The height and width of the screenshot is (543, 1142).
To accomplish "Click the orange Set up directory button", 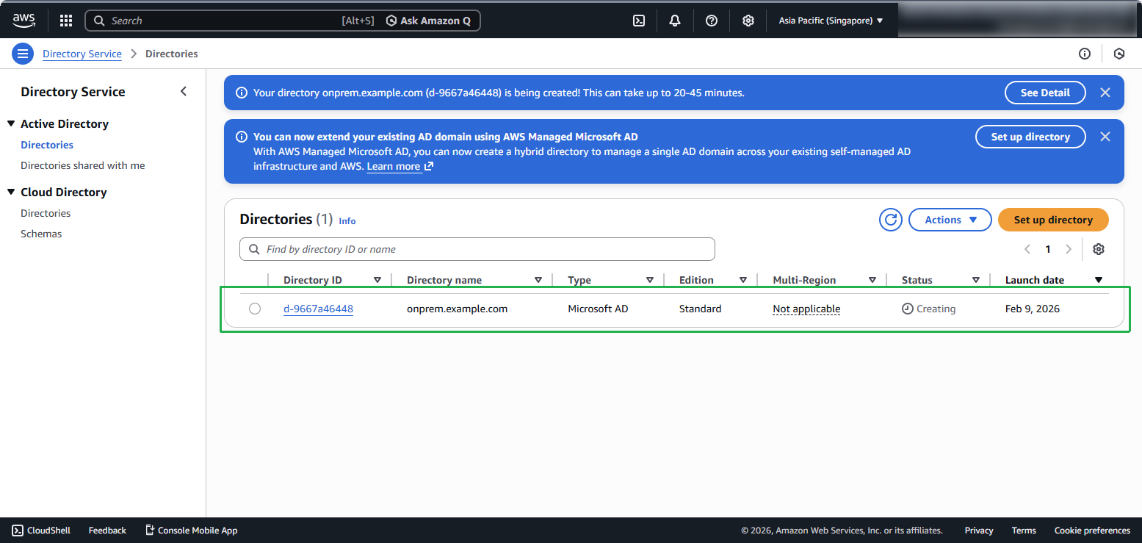I will click(1052, 220).
